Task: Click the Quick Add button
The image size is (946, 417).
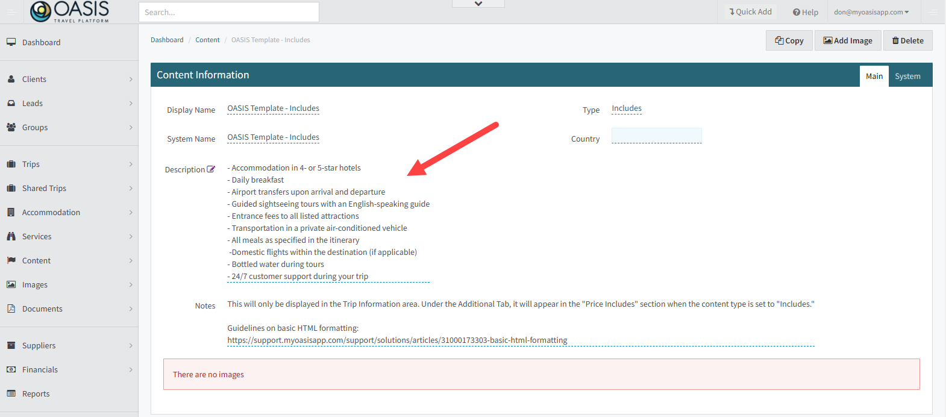Action: coord(750,11)
